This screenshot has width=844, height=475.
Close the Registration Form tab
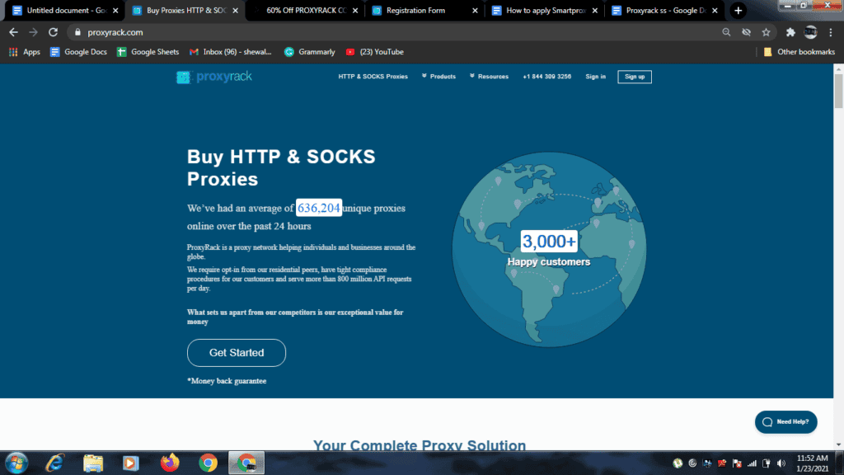tap(475, 10)
